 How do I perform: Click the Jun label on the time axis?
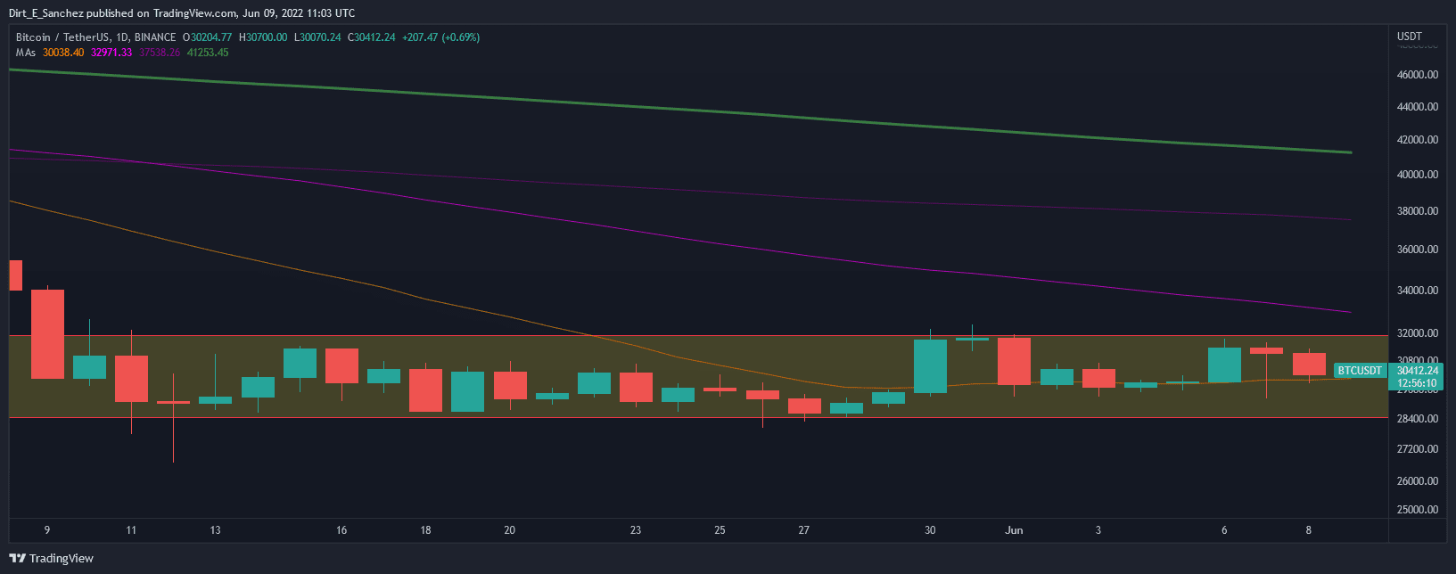(x=1014, y=530)
